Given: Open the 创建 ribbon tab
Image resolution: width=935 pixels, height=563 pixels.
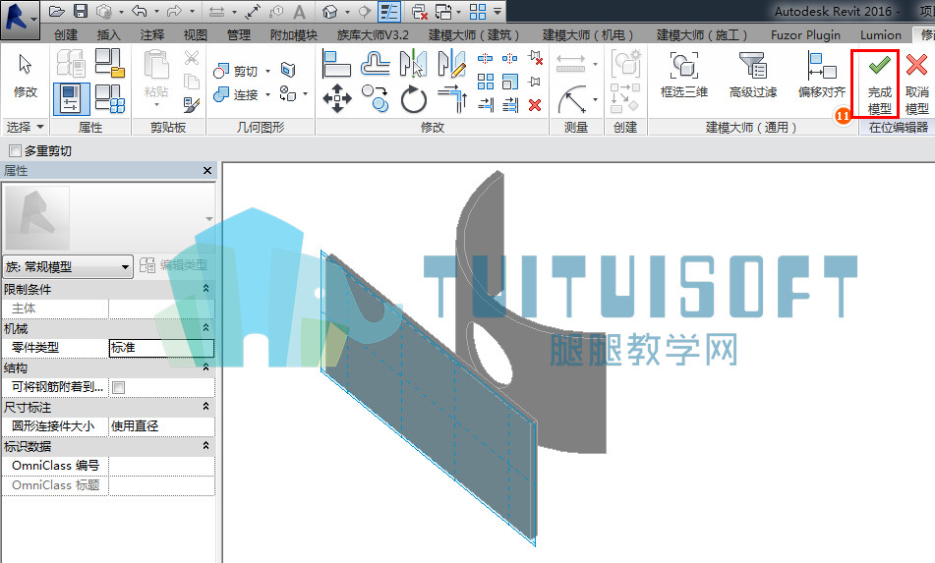Looking at the screenshot, I should coord(66,35).
